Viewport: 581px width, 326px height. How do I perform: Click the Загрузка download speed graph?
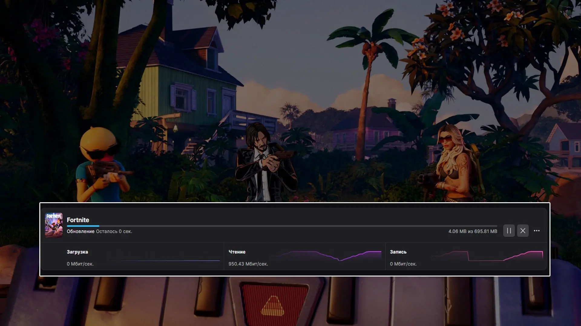tap(165, 260)
